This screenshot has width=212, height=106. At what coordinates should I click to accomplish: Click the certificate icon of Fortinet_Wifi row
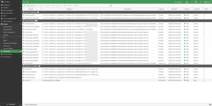click(x=23, y=63)
